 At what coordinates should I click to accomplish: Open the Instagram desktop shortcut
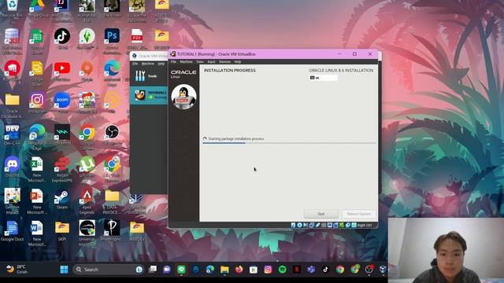tap(37, 103)
